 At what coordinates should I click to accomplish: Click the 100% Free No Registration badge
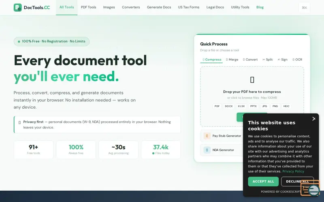[52, 42]
